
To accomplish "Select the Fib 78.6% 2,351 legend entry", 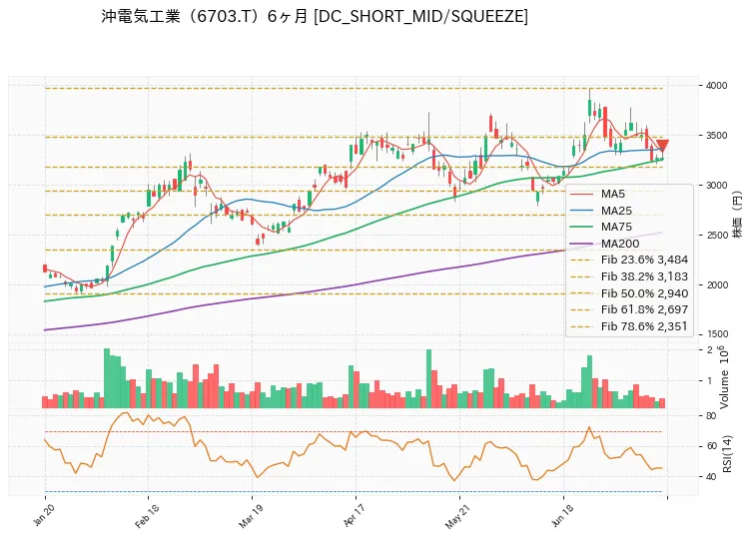I will pos(630,326).
